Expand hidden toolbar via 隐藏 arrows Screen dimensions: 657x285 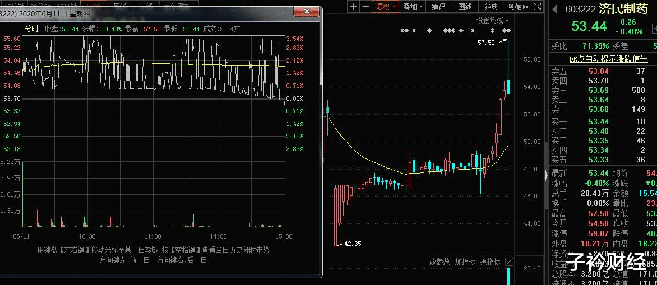point(519,6)
